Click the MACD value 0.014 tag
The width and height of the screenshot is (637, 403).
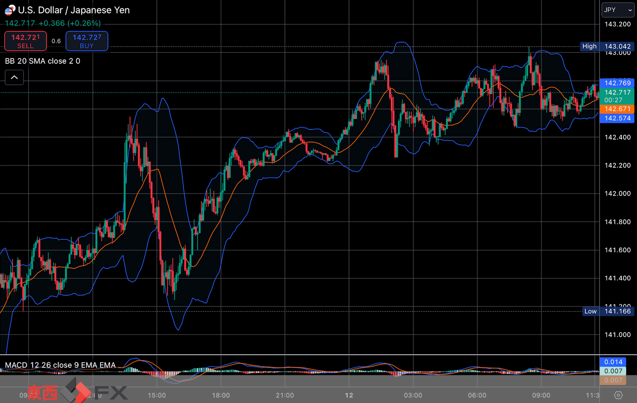(613, 362)
